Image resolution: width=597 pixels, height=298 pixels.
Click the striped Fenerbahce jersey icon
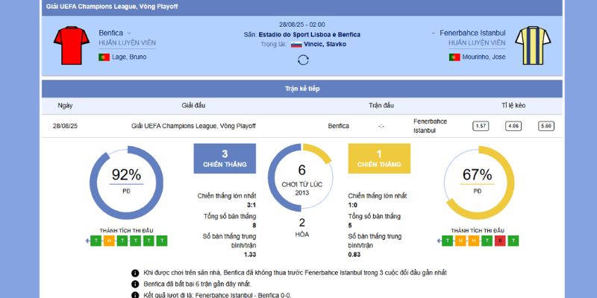pyautogui.click(x=531, y=45)
